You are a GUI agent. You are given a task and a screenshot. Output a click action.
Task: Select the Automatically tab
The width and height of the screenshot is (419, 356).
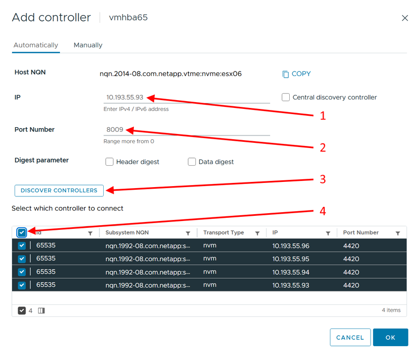click(36, 45)
